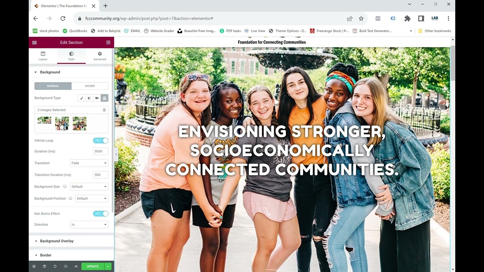
Task: Preview changes with the eye icon
Action: tap(76, 266)
